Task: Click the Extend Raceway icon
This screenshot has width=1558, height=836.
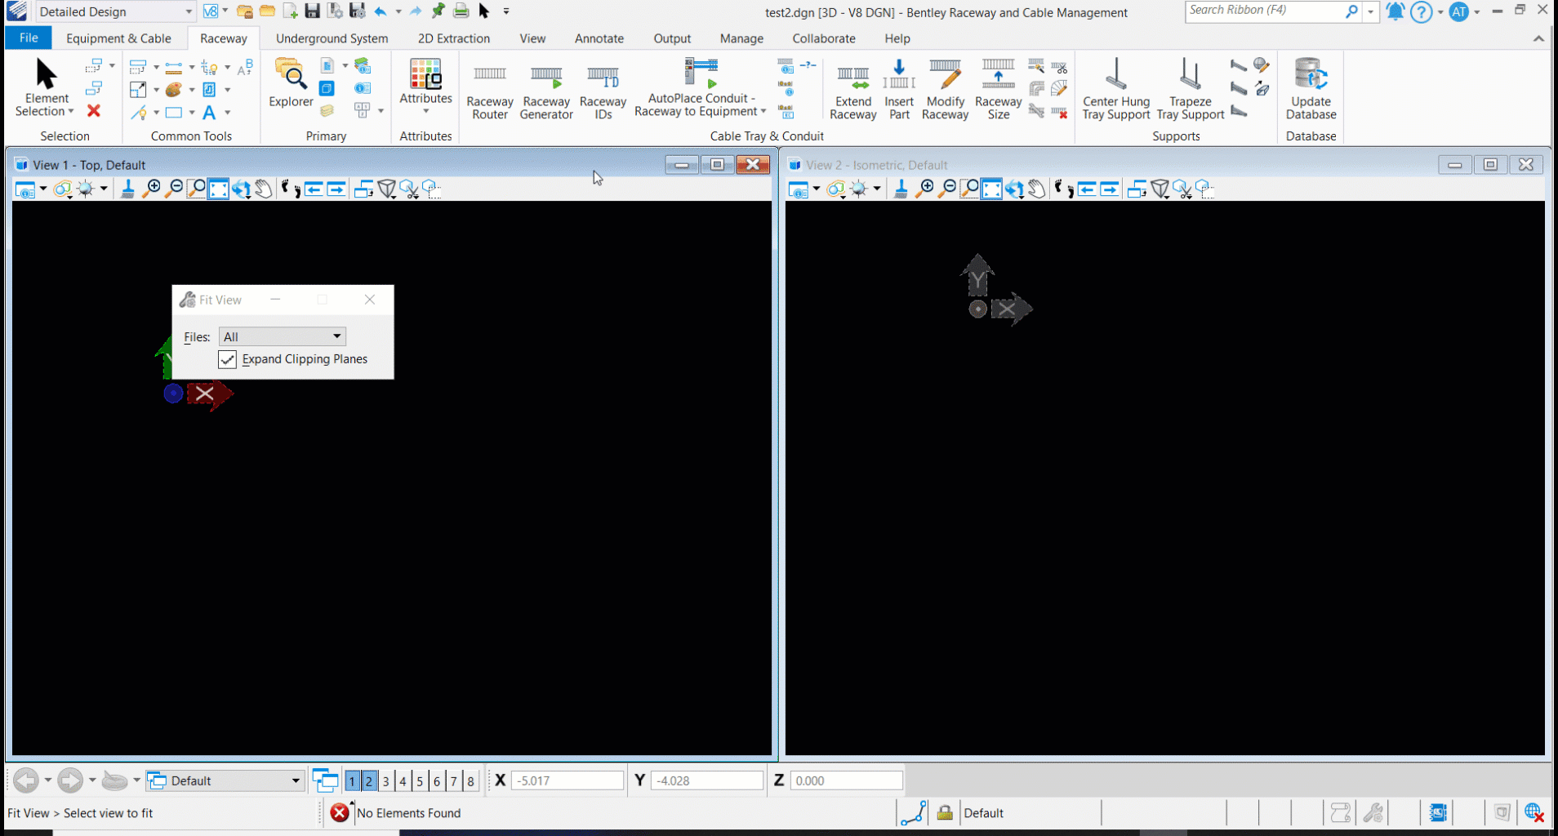Action: (x=852, y=90)
